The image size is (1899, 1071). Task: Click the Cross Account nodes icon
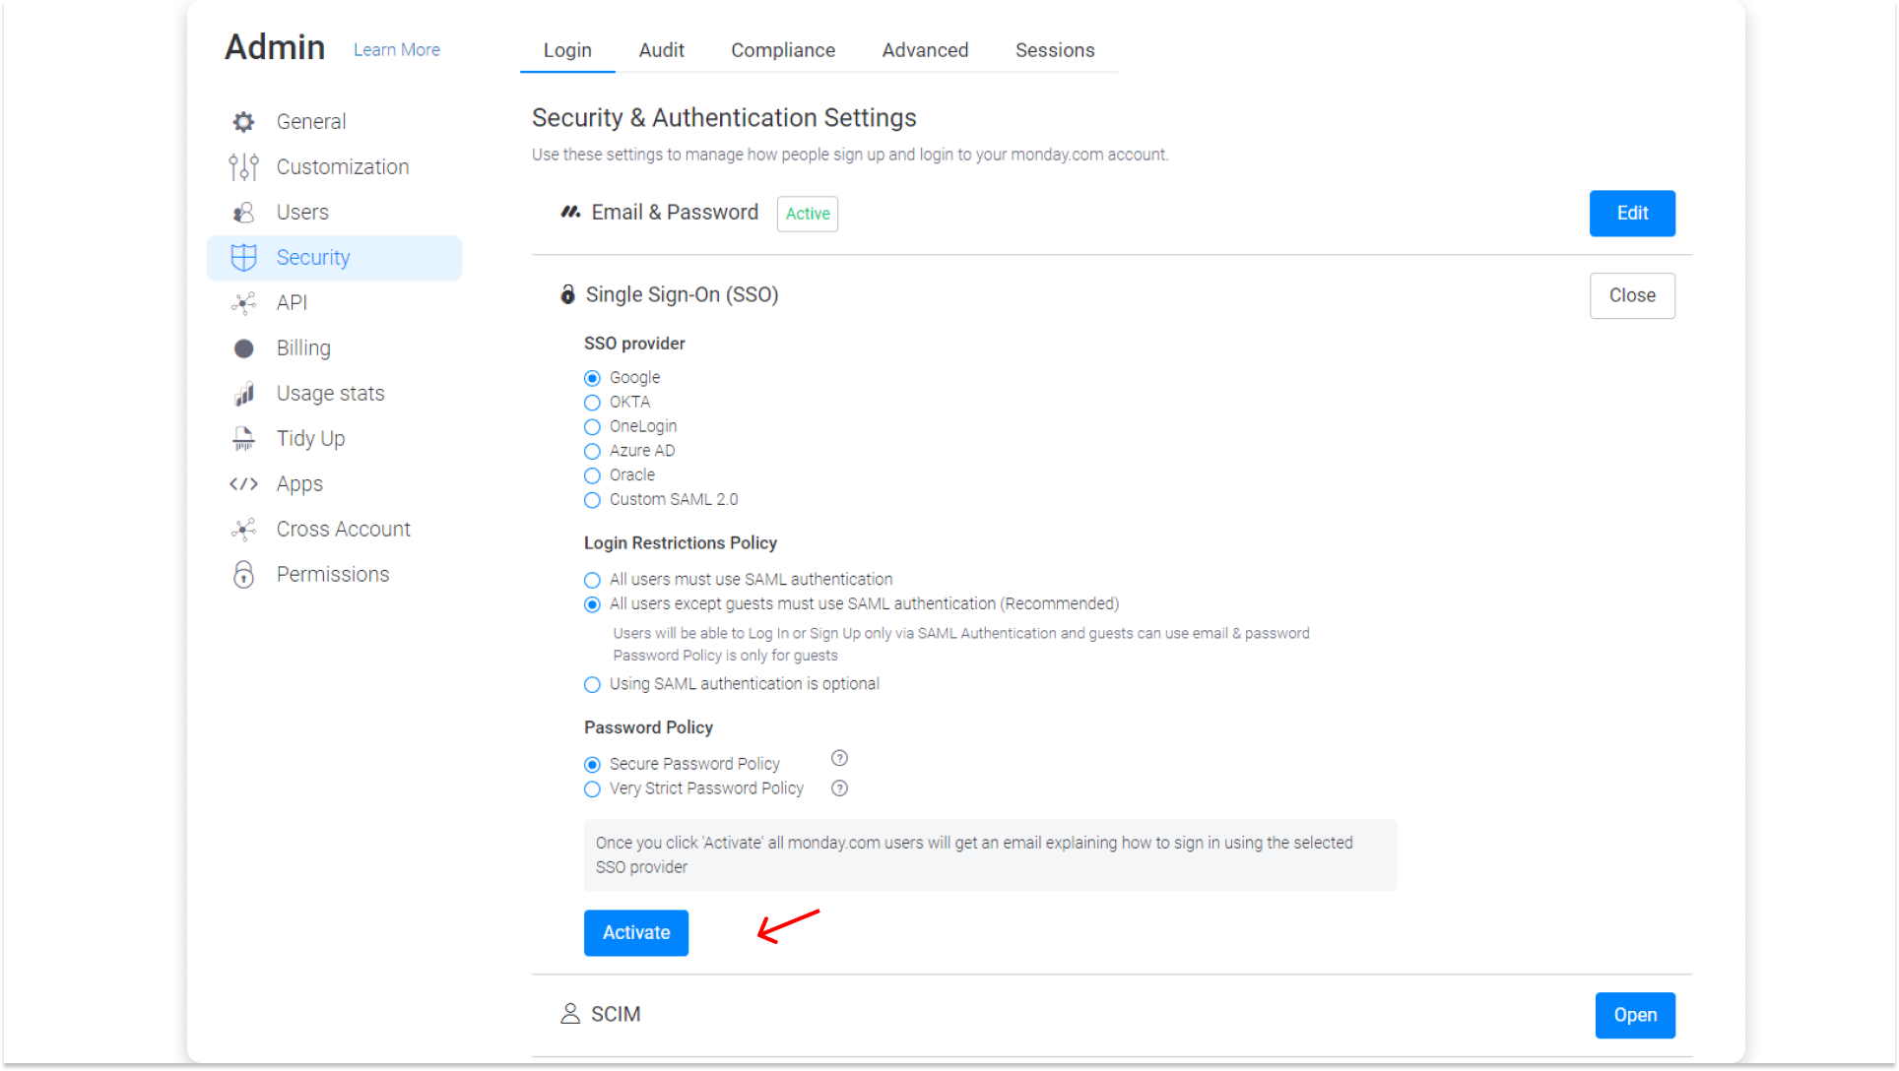(x=243, y=530)
